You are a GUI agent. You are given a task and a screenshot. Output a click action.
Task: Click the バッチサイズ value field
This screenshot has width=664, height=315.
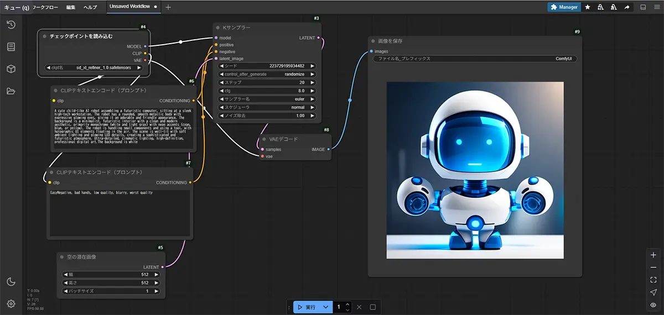112,291
